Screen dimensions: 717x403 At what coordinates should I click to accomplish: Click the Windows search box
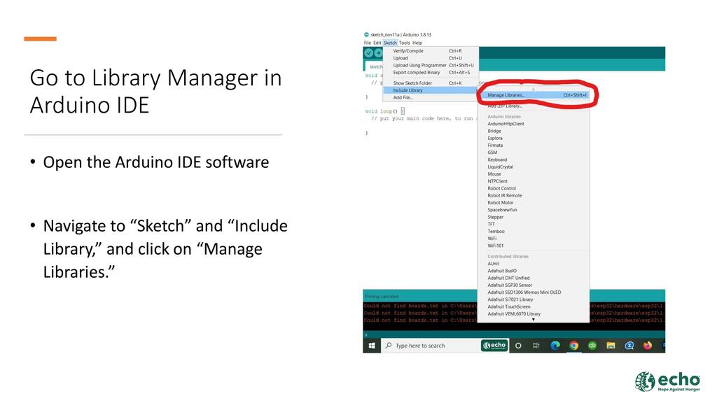[x=429, y=346]
